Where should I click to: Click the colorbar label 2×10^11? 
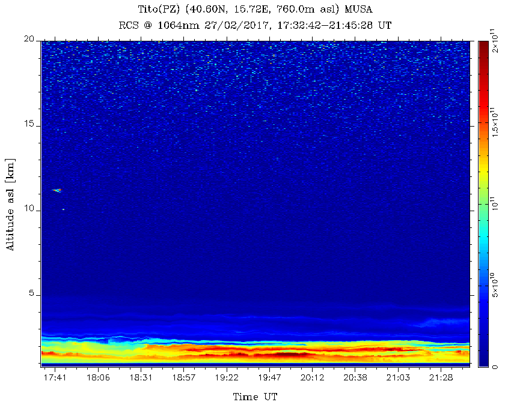(495, 40)
